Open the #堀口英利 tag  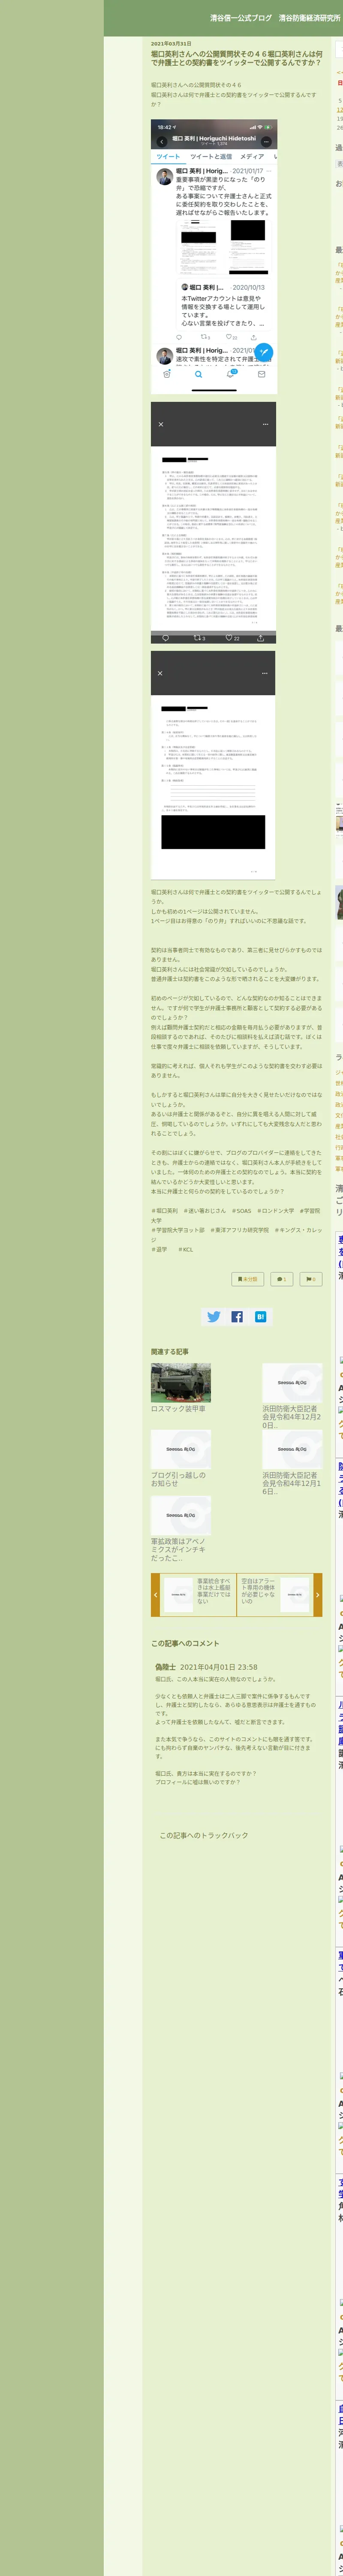[x=165, y=1211]
